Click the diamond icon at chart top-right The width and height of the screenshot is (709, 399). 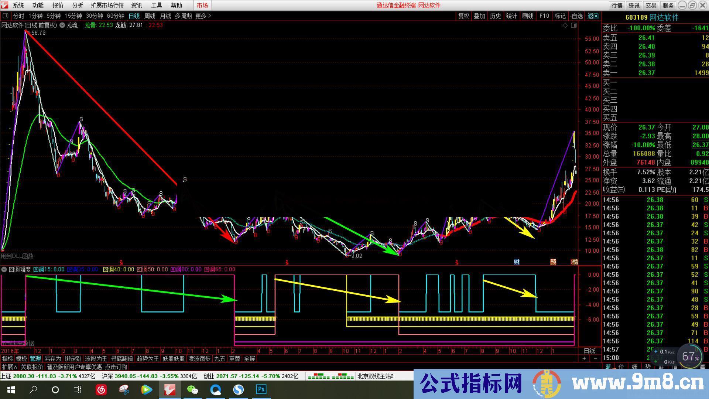[565, 25]
